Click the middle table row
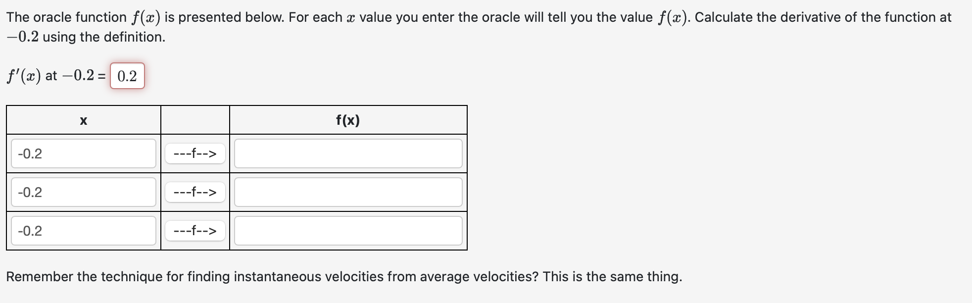 236,192
